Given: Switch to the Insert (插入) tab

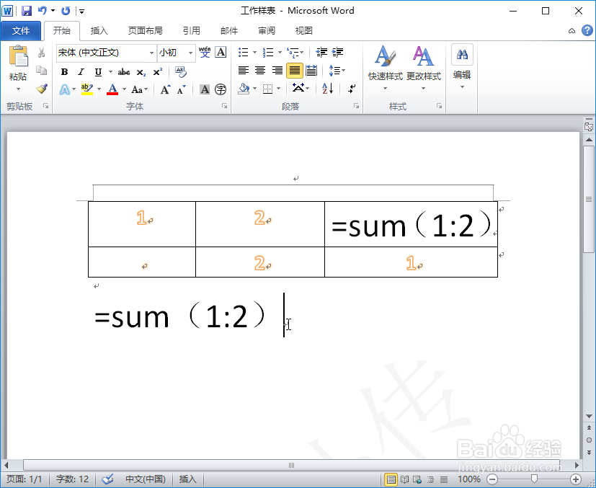Looking at the screenshot, I should [x=99, y=31].
